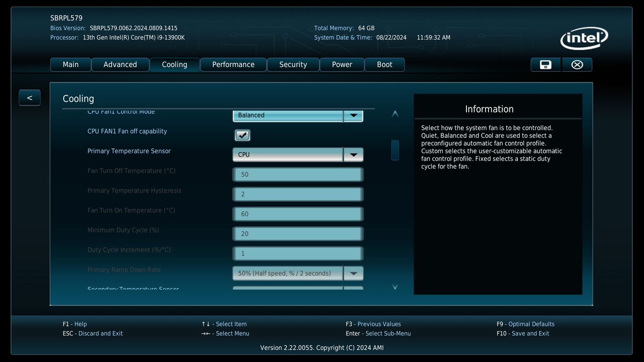
Task: Click the Cooling page heading
Action: [78, 99]
